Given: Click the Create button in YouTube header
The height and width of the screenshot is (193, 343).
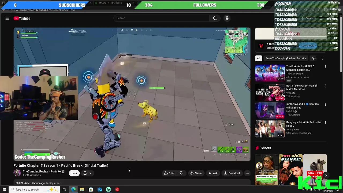Looking at the screenshot, I should click(x=307, y=18).
